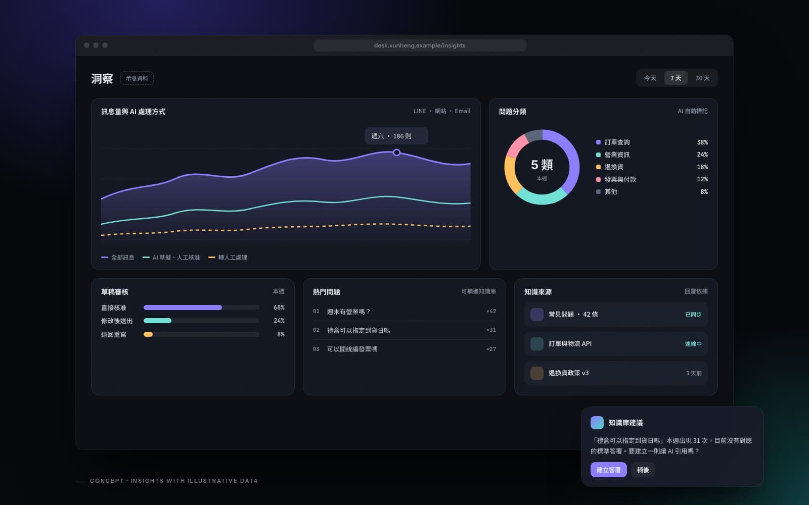Open the 禮盒可以指定到貨日嗎 question row
809x505 pixels.
[404, 330]
